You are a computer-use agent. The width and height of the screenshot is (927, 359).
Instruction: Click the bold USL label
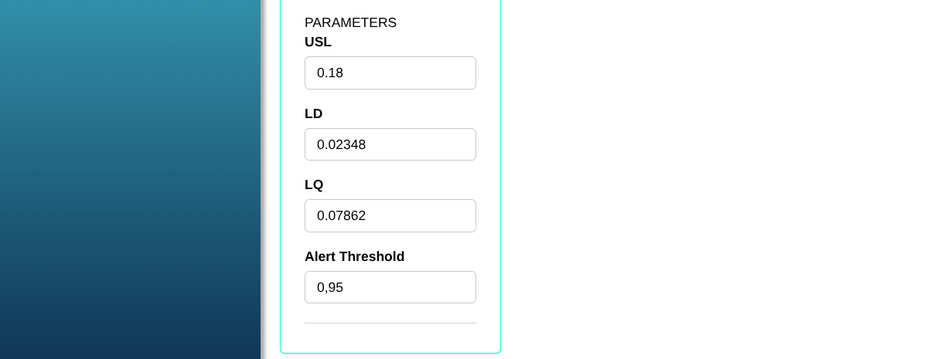318,42
